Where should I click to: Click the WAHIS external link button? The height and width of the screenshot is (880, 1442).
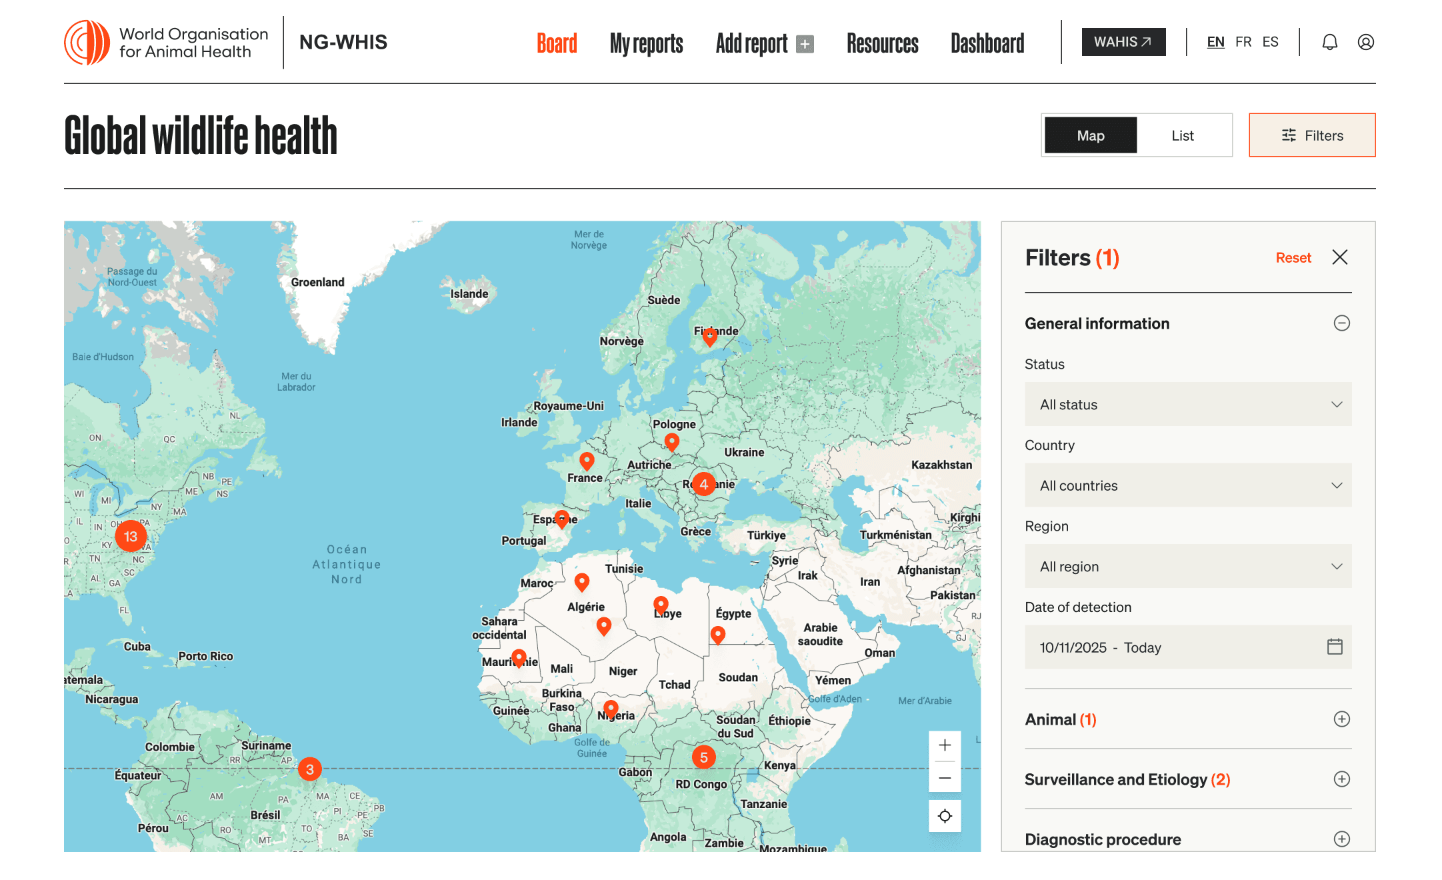(1123, 42)
